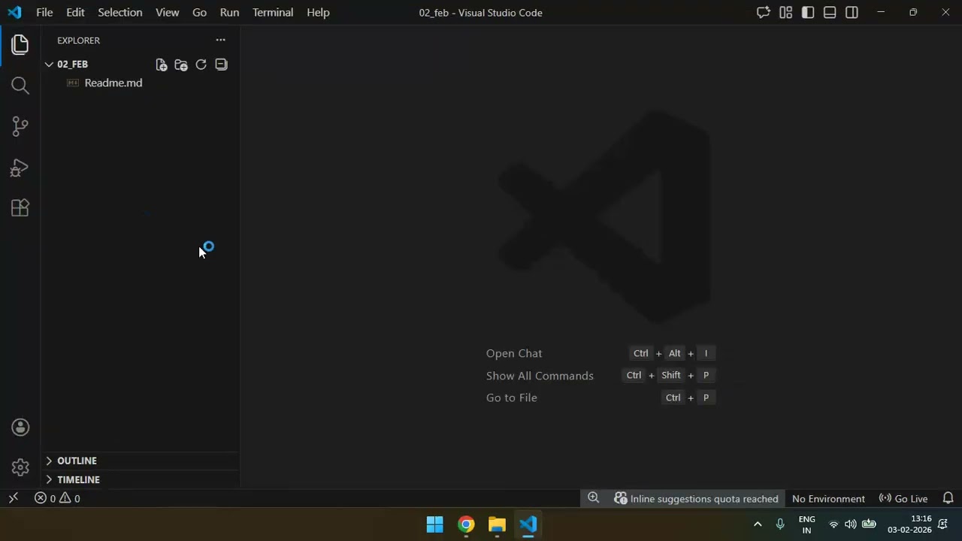The width and height of the screenshot is (962, 541).
Task: Create a new file in 02_FEB
Action: (x=162, y=65)
